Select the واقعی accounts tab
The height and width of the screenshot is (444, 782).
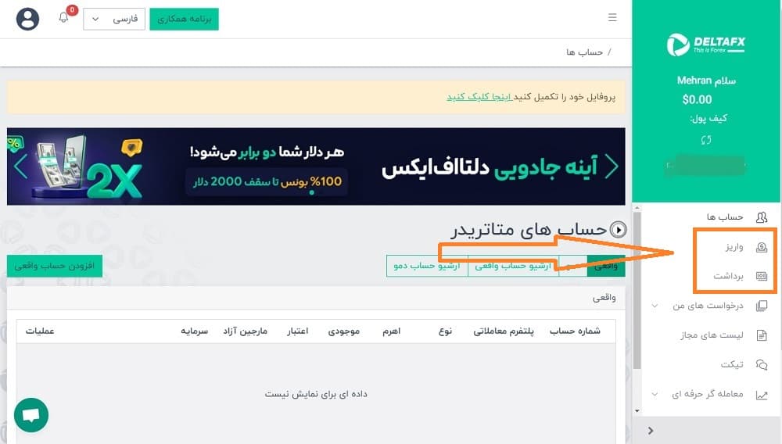tap(606, 266)
